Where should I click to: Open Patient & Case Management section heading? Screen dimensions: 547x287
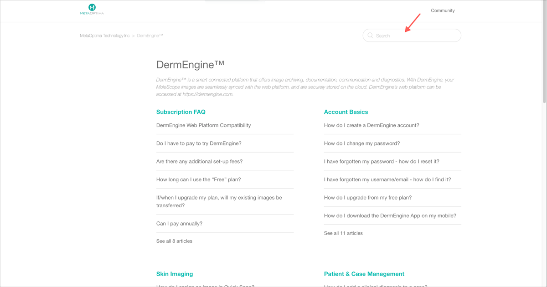(364, 274)
